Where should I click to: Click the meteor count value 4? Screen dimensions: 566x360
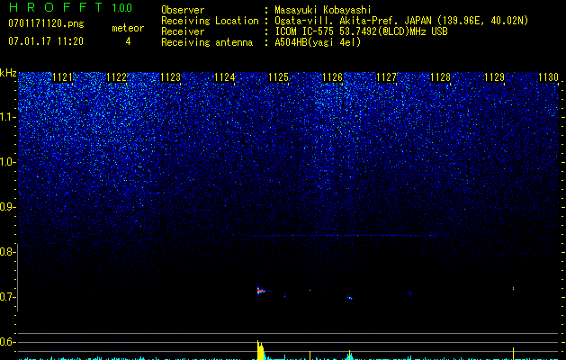pyautogui.click(x=128, y=41)
